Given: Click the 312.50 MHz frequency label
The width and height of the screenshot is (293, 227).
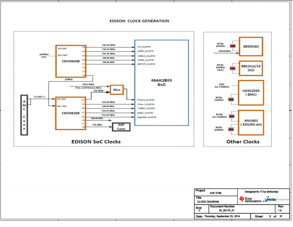Looking at the screenshot, I should coord(108,115).
